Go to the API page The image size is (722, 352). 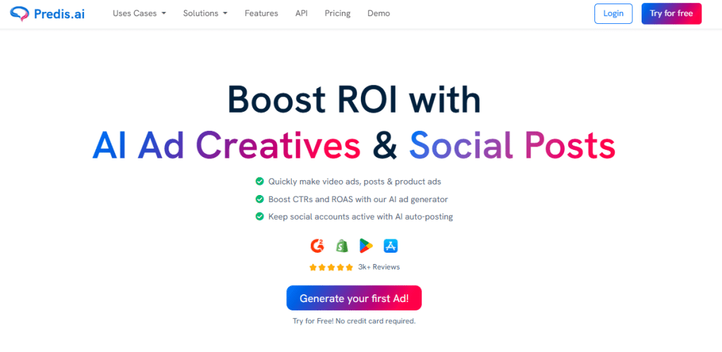tap(301, 13)
